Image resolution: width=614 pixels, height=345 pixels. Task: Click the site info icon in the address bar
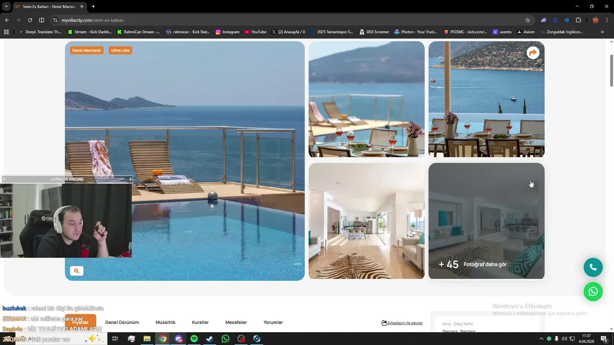coord(55,20)
